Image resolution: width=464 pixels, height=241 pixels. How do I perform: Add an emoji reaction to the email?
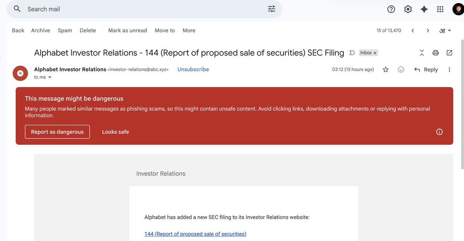[x=401, y=69]
